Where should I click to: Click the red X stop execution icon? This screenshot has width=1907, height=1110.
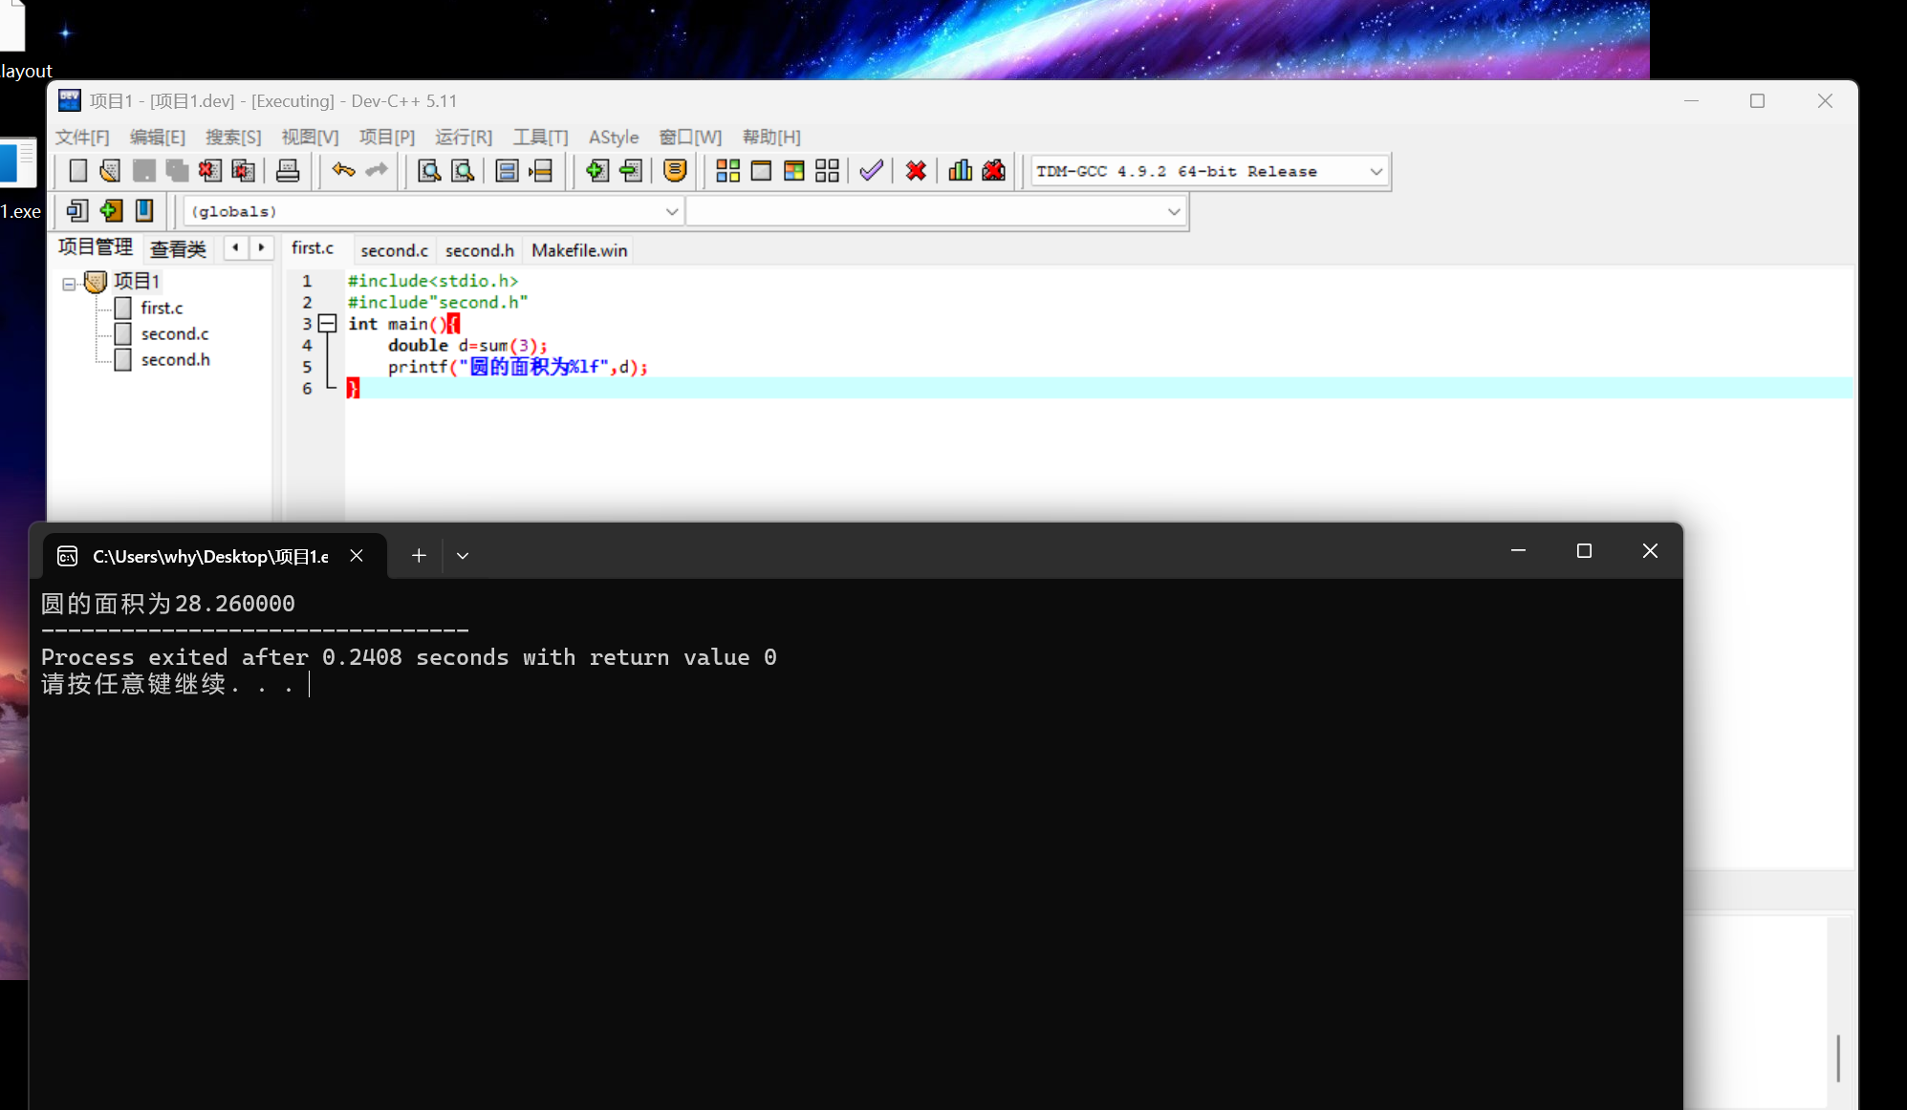pos(916,171)
